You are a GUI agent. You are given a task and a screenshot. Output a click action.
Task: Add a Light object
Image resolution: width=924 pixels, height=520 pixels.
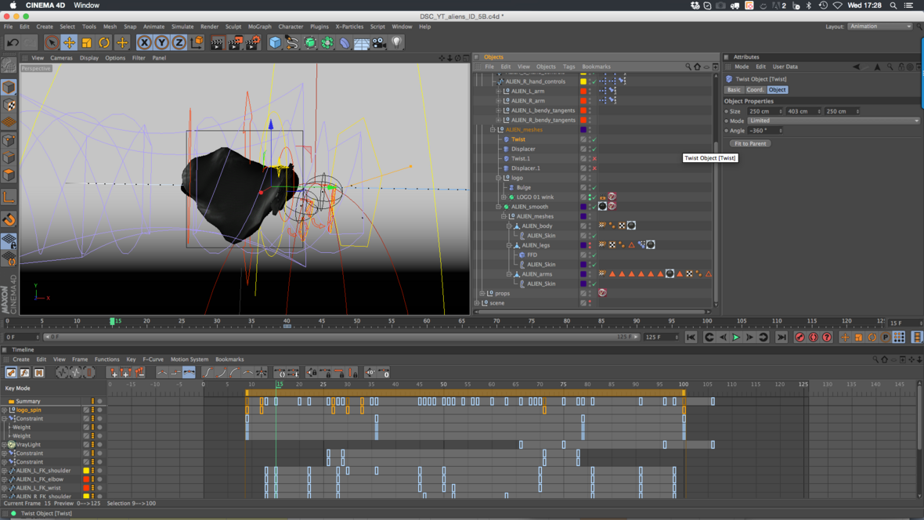pos(397,42)
